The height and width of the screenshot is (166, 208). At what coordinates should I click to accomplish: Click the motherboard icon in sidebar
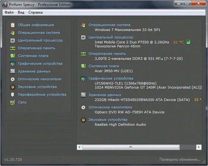(12, 56)
